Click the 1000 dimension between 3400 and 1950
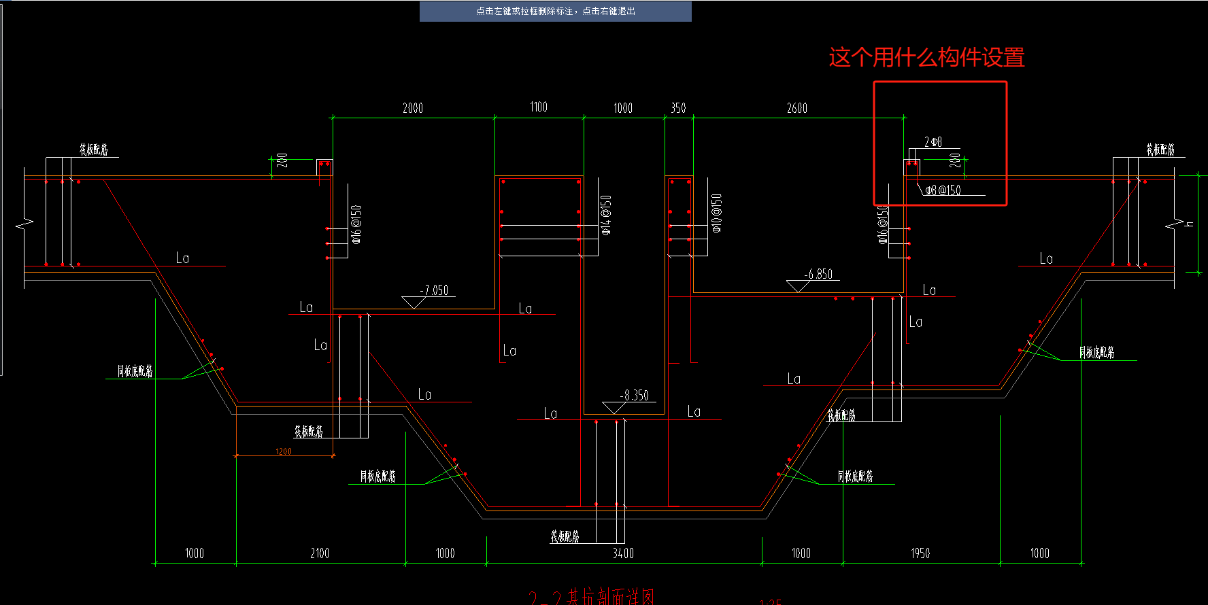The image size is (1208, 605). click(x=801, y=553)
